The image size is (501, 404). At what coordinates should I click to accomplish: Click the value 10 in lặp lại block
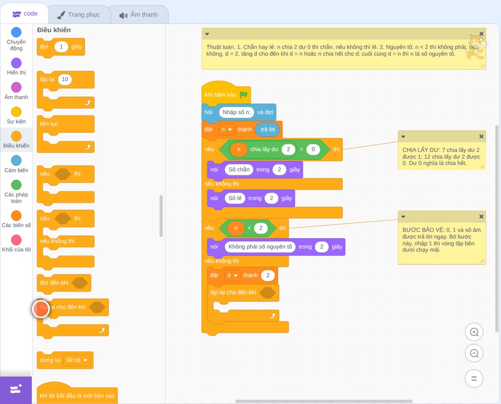(65, 79)
